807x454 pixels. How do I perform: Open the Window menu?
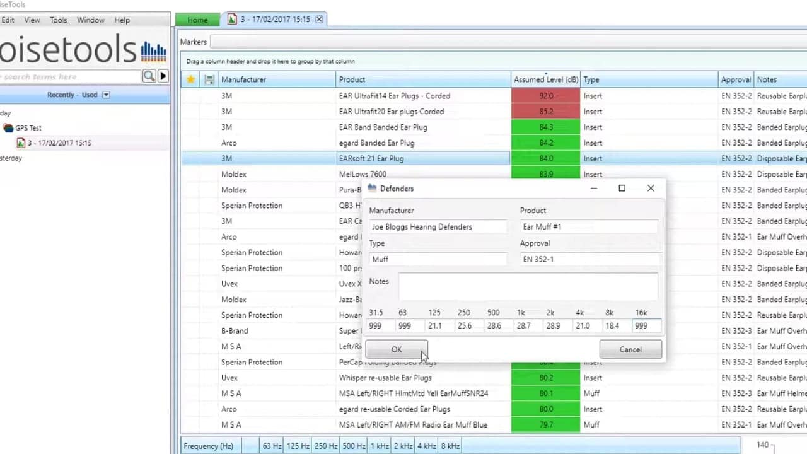(91, 20)
